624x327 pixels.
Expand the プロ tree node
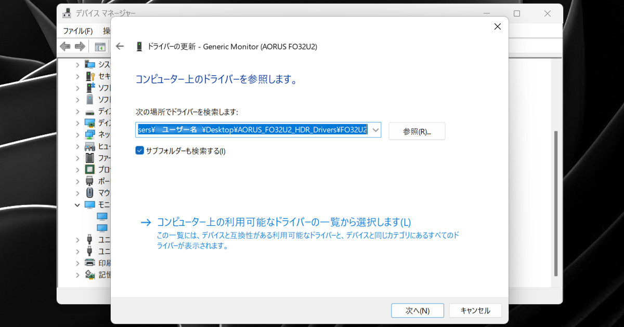77,169
